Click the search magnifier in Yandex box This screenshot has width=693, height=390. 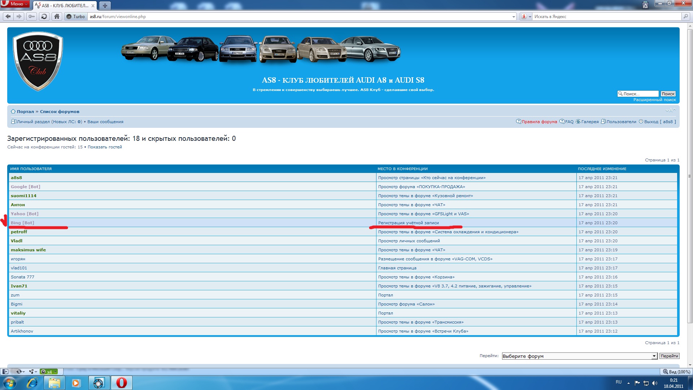tap(685, 16)
